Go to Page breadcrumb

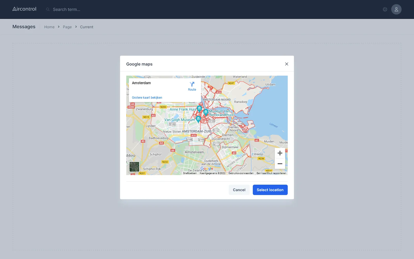pyautogui.click(x=67, y=27)
